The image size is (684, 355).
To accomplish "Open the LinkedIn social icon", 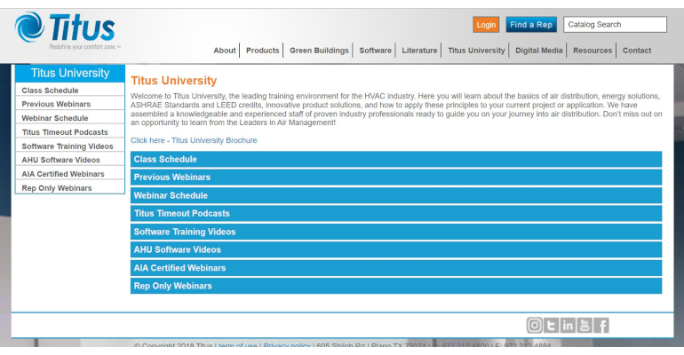I will [568, 325].
